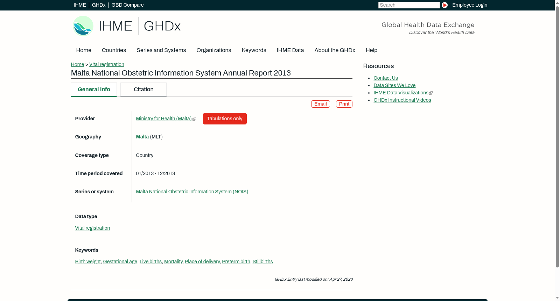Click the 'Provider' field label
The image size is (560, 301).
pyautogui.click(x=85, y=119)
